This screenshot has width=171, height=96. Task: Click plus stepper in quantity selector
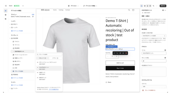(116, 56)
